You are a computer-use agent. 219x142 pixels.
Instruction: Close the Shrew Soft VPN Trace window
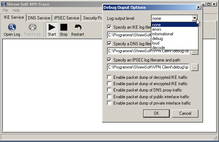[214, 4]
